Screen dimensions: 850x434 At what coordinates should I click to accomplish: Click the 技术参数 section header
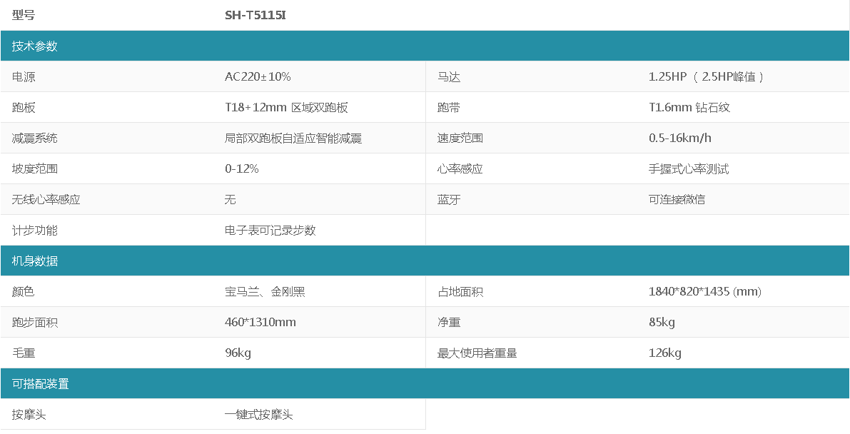tap(425, 46)
